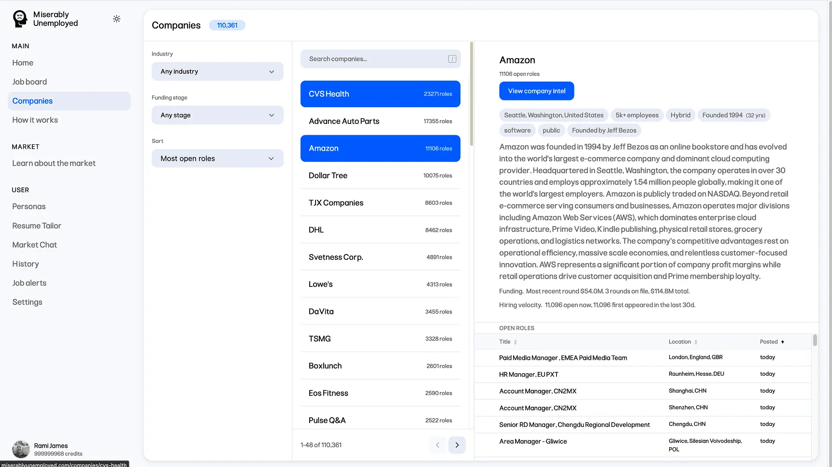Sort open roles by Posted arrow

coord(783,342)
